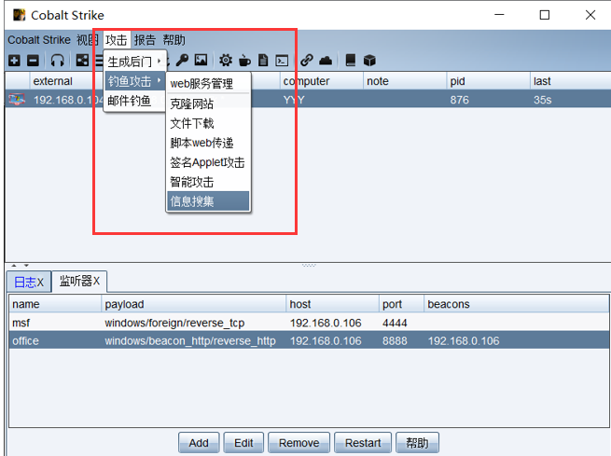
Task: Click the 帮助 button below listeners table
Action: [x=417, y=443]
